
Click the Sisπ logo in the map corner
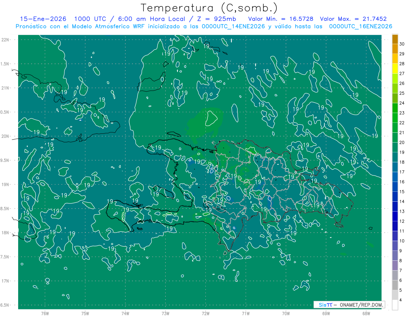(x=325, y=305)
